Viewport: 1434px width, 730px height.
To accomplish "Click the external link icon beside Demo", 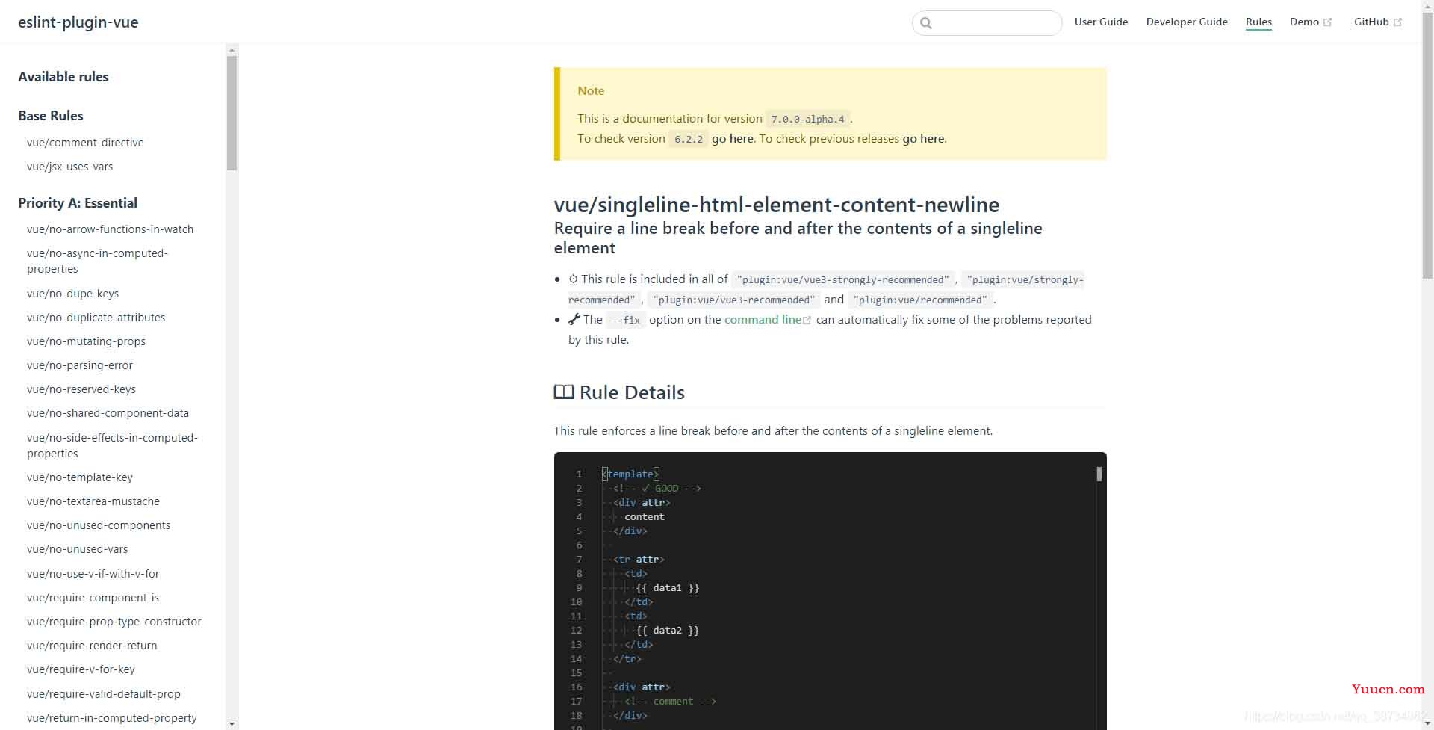I will click(1327, 22).
